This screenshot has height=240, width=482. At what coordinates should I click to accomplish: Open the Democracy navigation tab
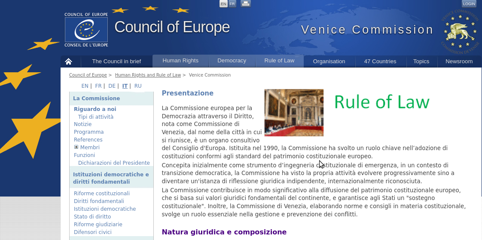tap(232, 61)
